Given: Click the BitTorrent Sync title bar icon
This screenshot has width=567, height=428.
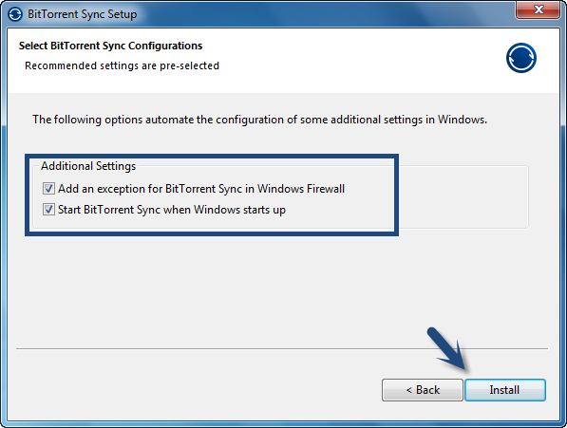Looking at the screenshot, I should click(15, 14).
